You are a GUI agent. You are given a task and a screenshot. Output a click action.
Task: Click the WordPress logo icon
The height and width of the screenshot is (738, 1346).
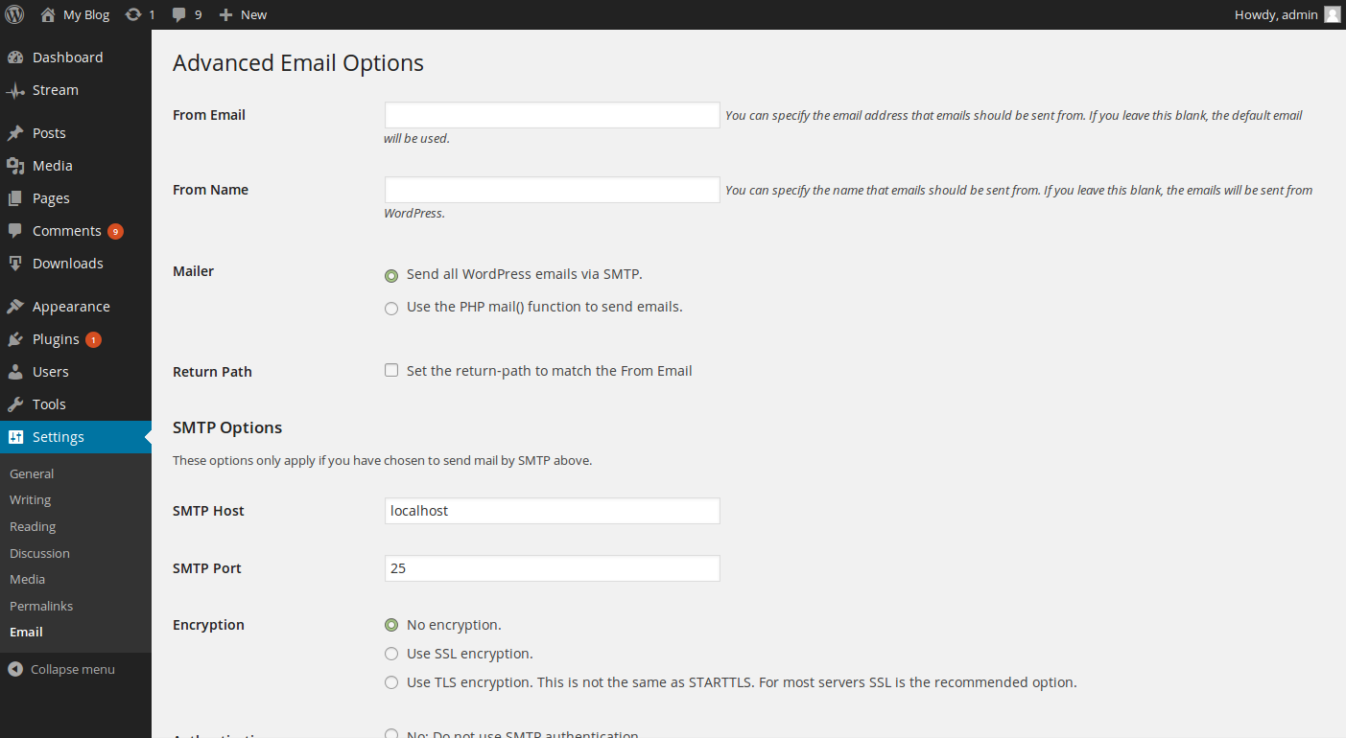[x=14, y=14]
